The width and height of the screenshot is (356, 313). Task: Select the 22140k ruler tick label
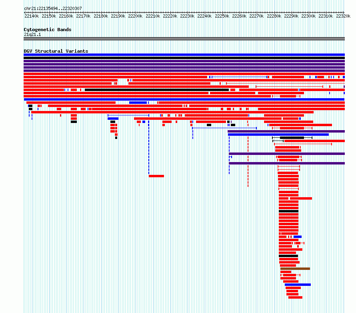pos(32,16)
